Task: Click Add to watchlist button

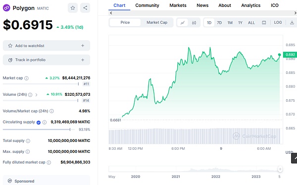Action: (x=47, y=46)
